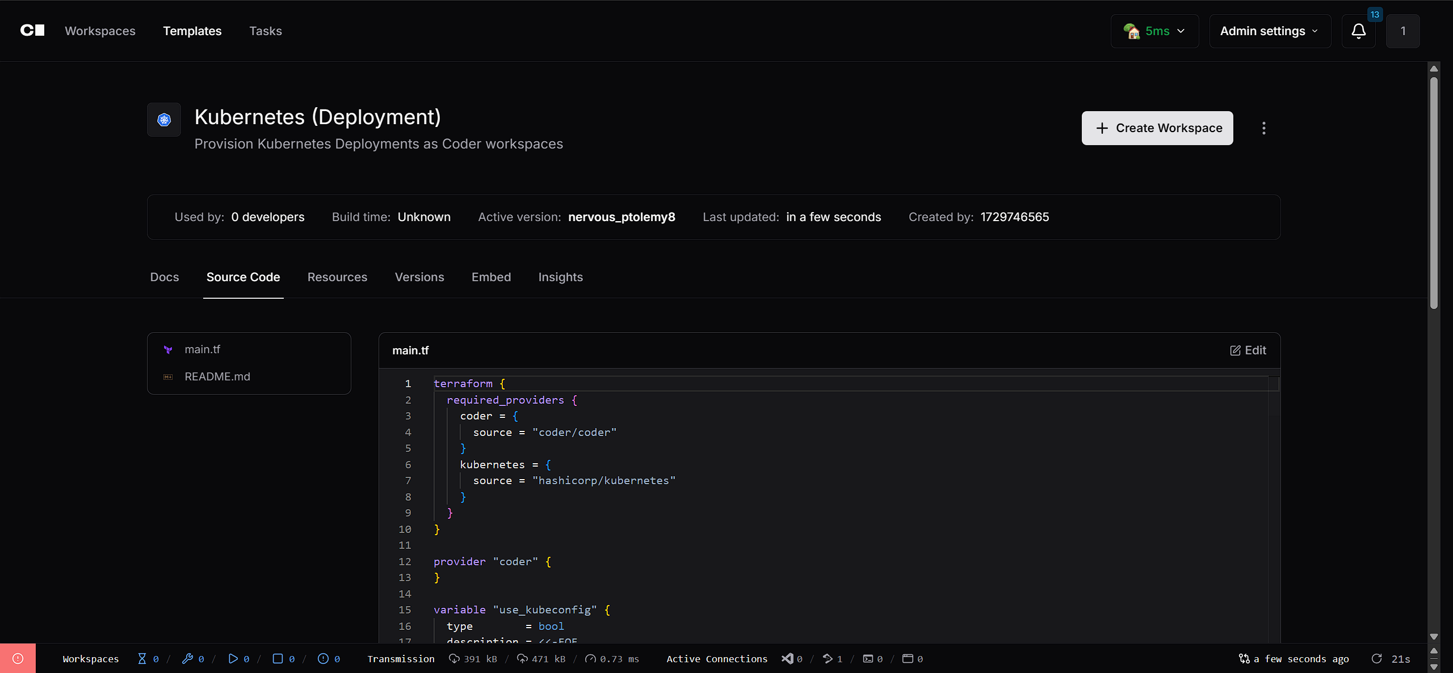Viewport: 1453px width, 673px height.
Task: Click the pending workspaces hourglass icon
Action: (x=142, y=658)
